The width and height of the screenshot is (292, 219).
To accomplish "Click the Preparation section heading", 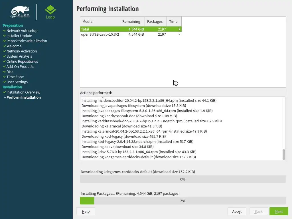I will [13, 25].
